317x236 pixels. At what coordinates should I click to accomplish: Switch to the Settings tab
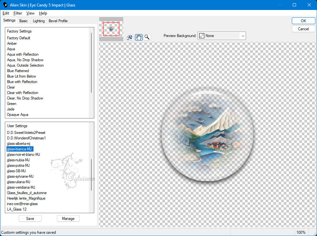[9, 20]
